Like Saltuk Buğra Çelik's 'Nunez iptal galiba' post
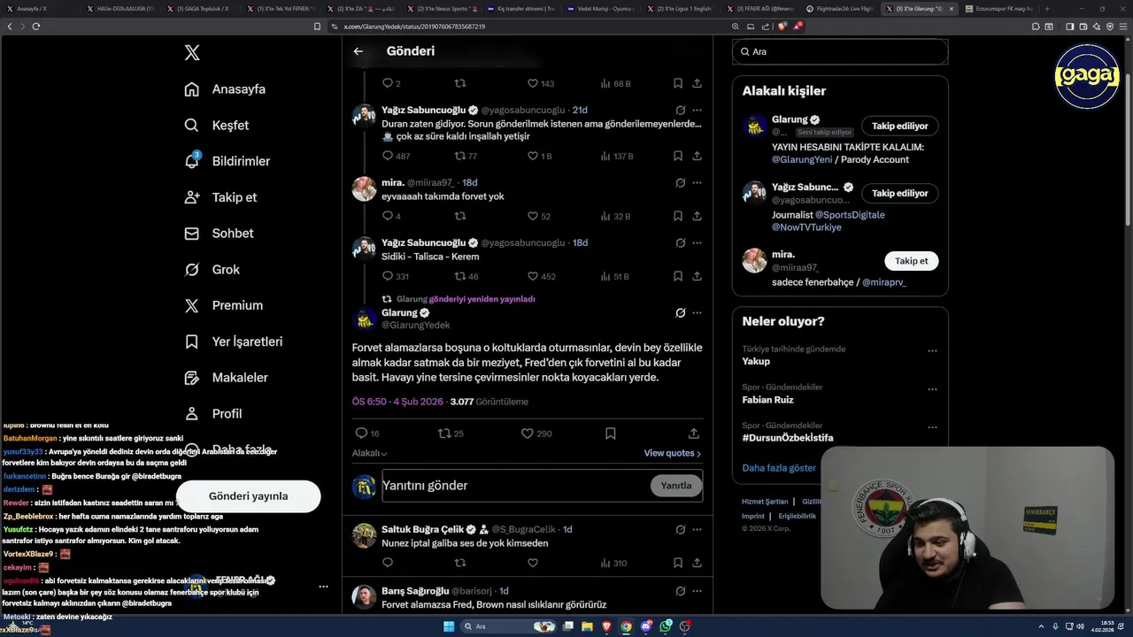 pos(533,563)
